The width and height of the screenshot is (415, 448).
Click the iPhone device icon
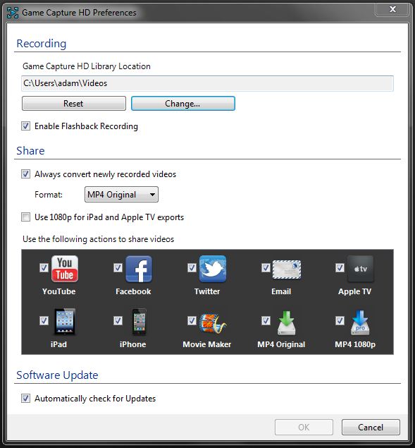click(x=139, y=322)
